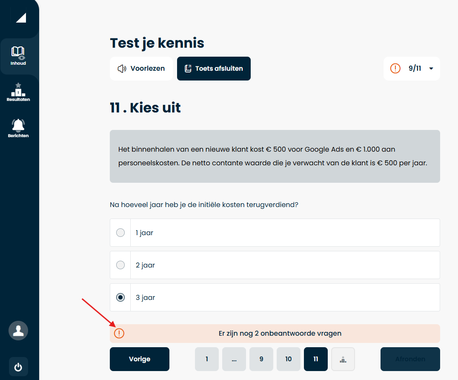Click the warning icon in unanswered banner

[x=120, y=334]
